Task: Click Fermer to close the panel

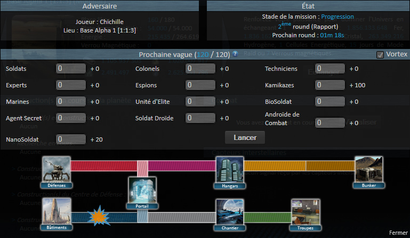Action: tap(398, 233)
